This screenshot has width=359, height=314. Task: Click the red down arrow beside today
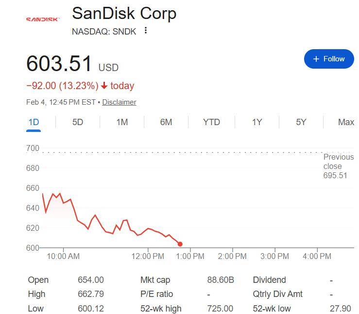coord(104,86)
